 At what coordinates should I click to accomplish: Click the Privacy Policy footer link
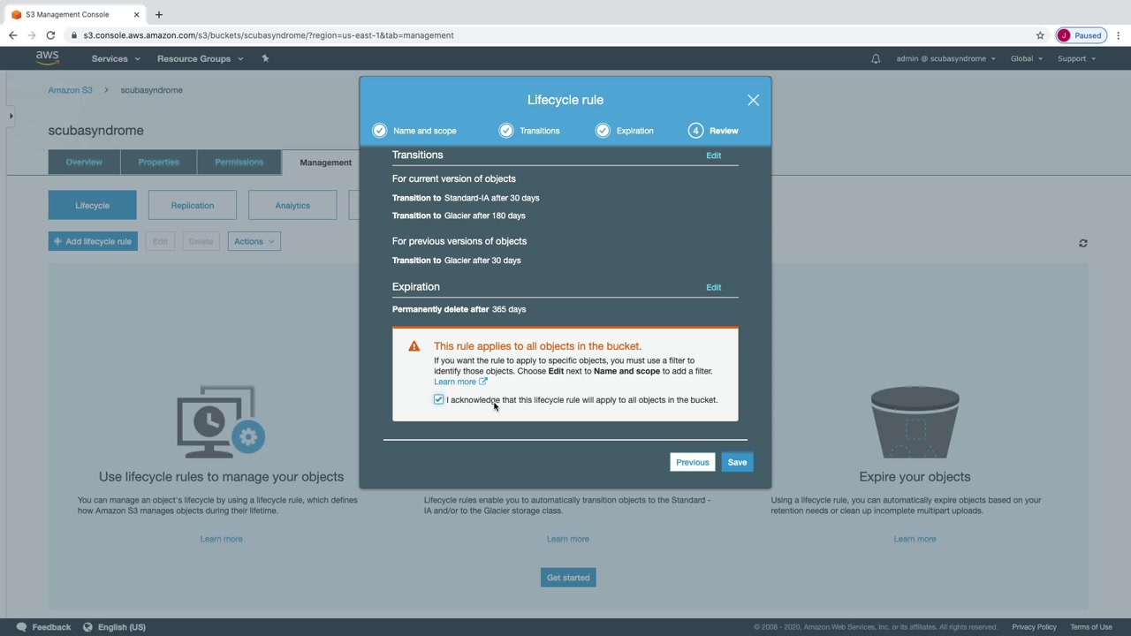click(x=1034, y=627)
